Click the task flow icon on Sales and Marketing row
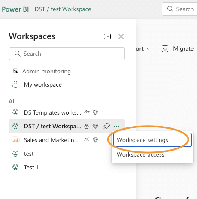Viewport: 197px width, 199px height. click(x=87, y=140)
